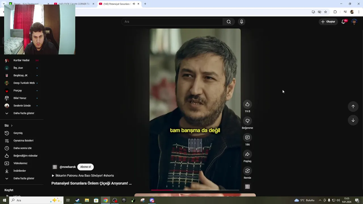
Task: Open the comments panel showing 186
Action: pos(247,137)
